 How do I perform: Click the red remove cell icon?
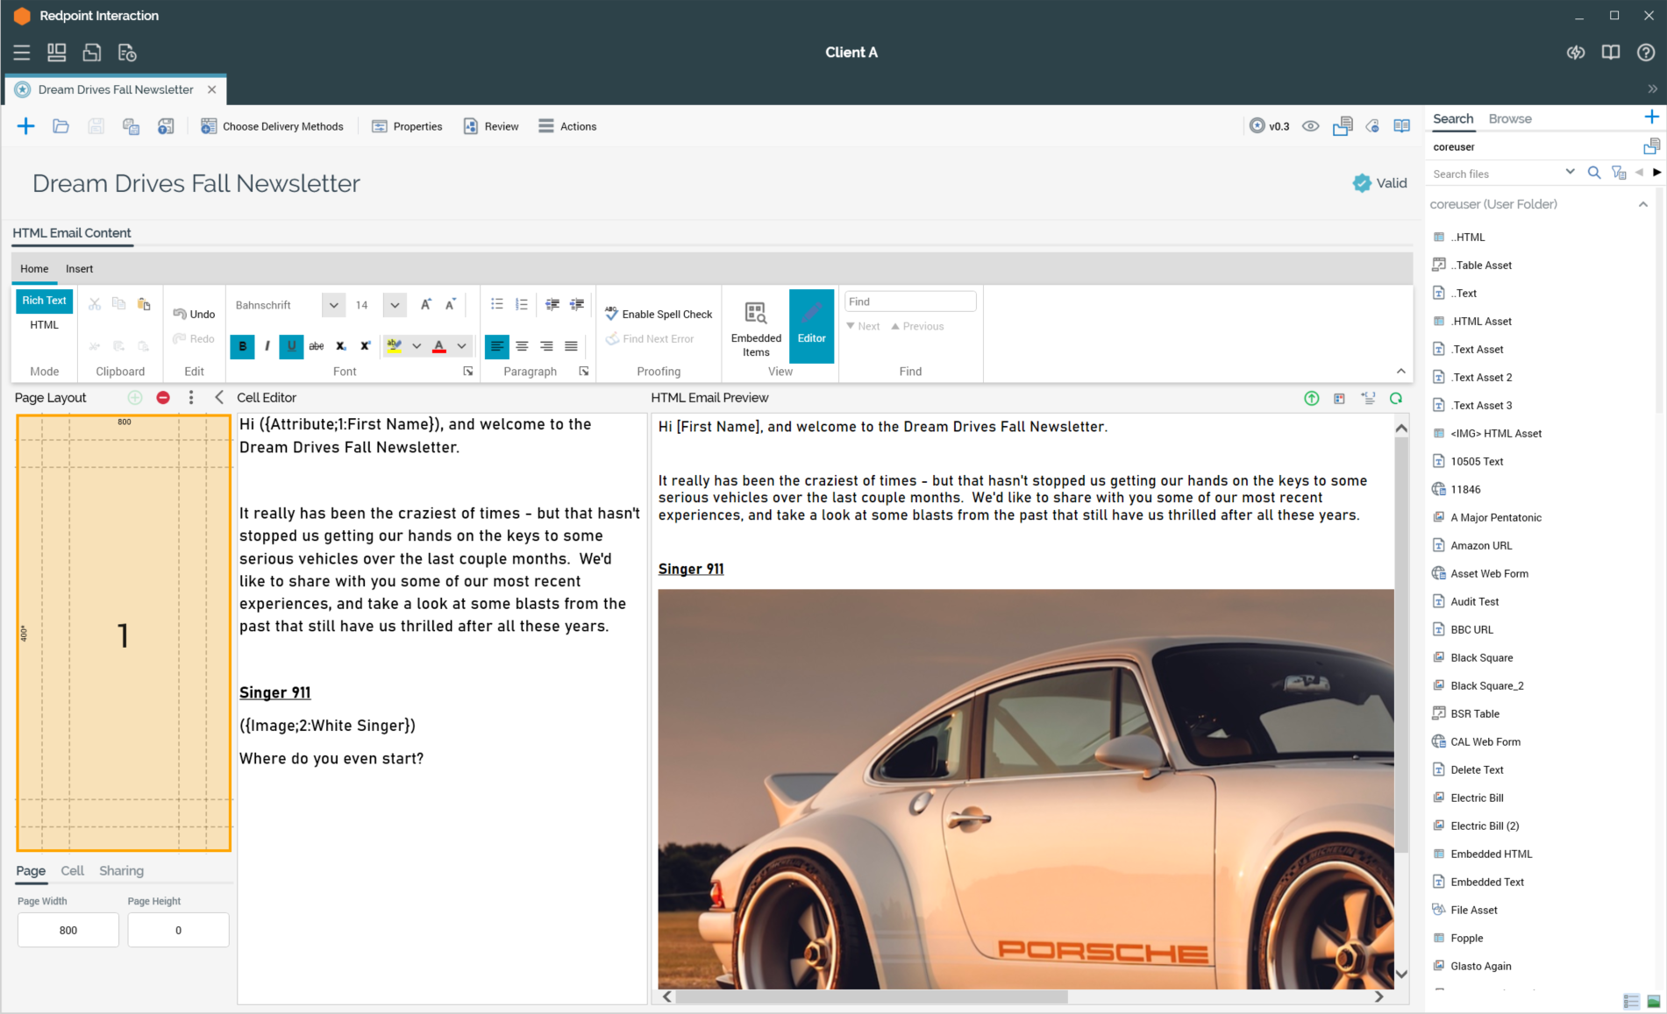pyautogui.click(x=163, y=398)
